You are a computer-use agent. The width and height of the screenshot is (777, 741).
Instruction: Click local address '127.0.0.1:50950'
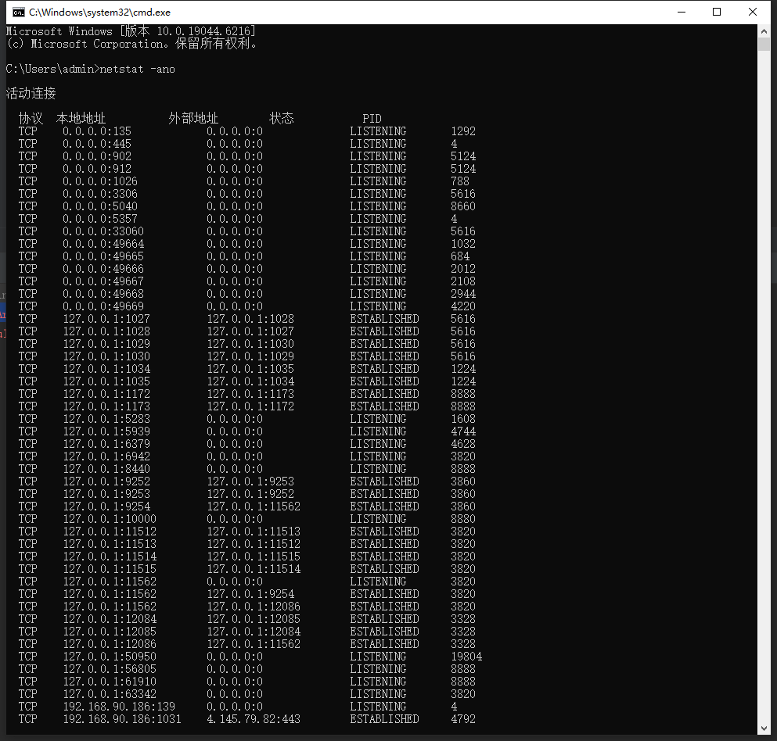pos(109,657)
